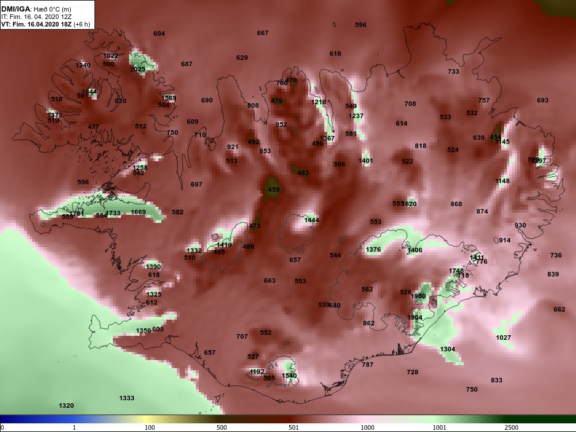Click the 1192 height value
The height and width of the screenshot is (432, 576).
(x=257, y=372)
